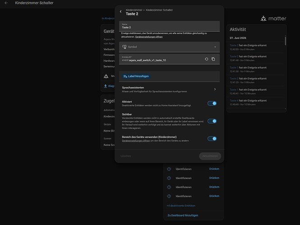
Task: Click the third Identifizieren row icon
Action: [x=169, y=187]
